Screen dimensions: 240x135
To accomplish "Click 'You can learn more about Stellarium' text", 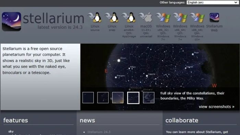I will 197,132.
